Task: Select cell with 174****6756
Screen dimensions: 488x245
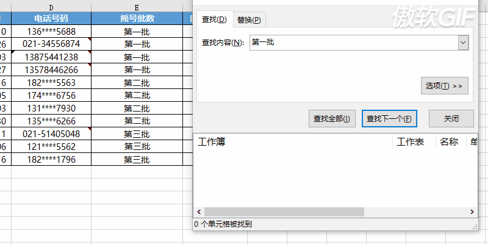Action: pos(51,96)
